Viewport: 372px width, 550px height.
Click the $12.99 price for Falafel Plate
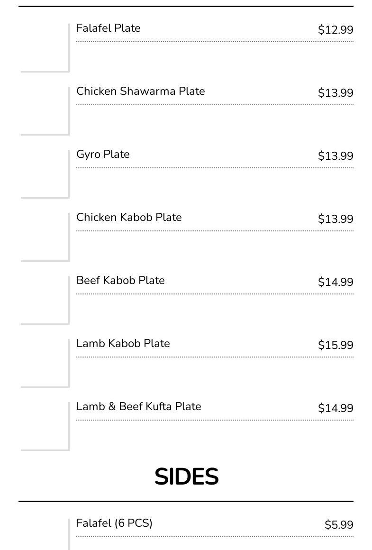pyautogui.click(x=336, y=30)
